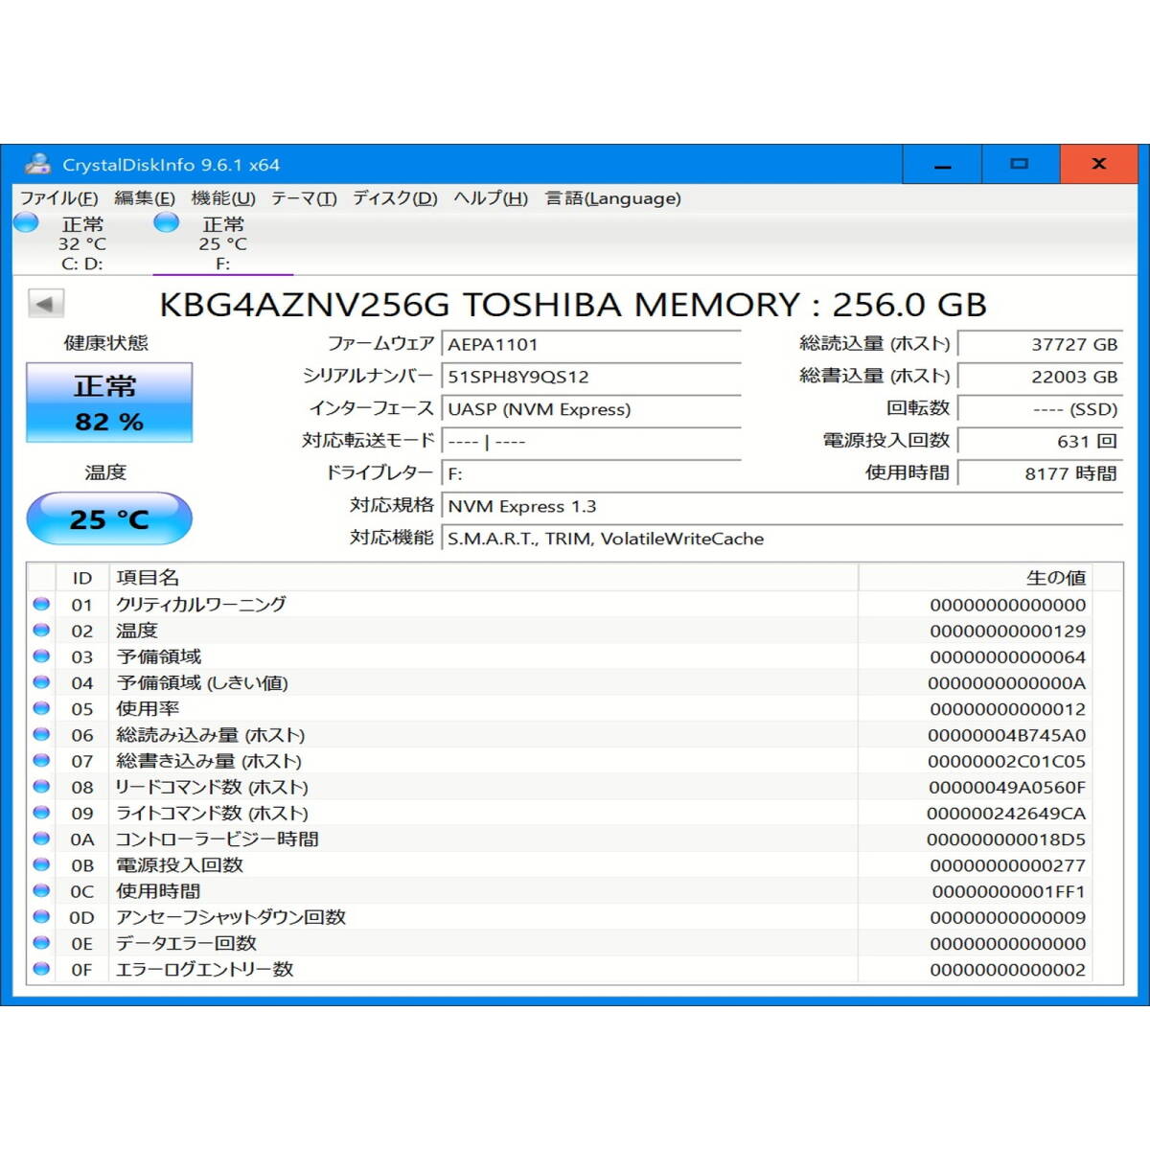Click status dot for row 0B 電源投入回数
Image resolution: width=1150 pixels, height=1150 pixels.
(x=41, y=863)
